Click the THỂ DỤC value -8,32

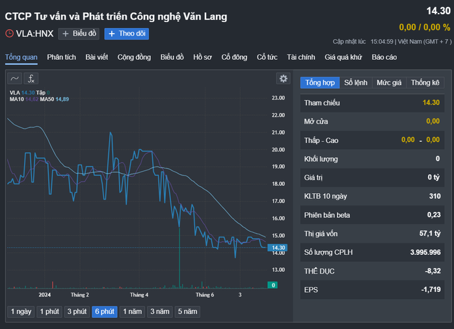[433, 271]
